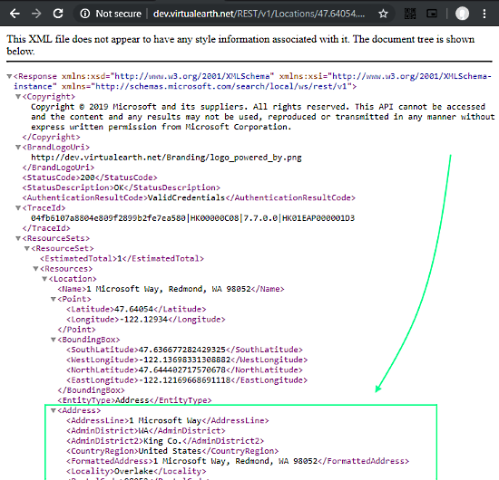Screen dimensions: 499x480
Task: Collapse the TraceId node
Action: [18, 208]
